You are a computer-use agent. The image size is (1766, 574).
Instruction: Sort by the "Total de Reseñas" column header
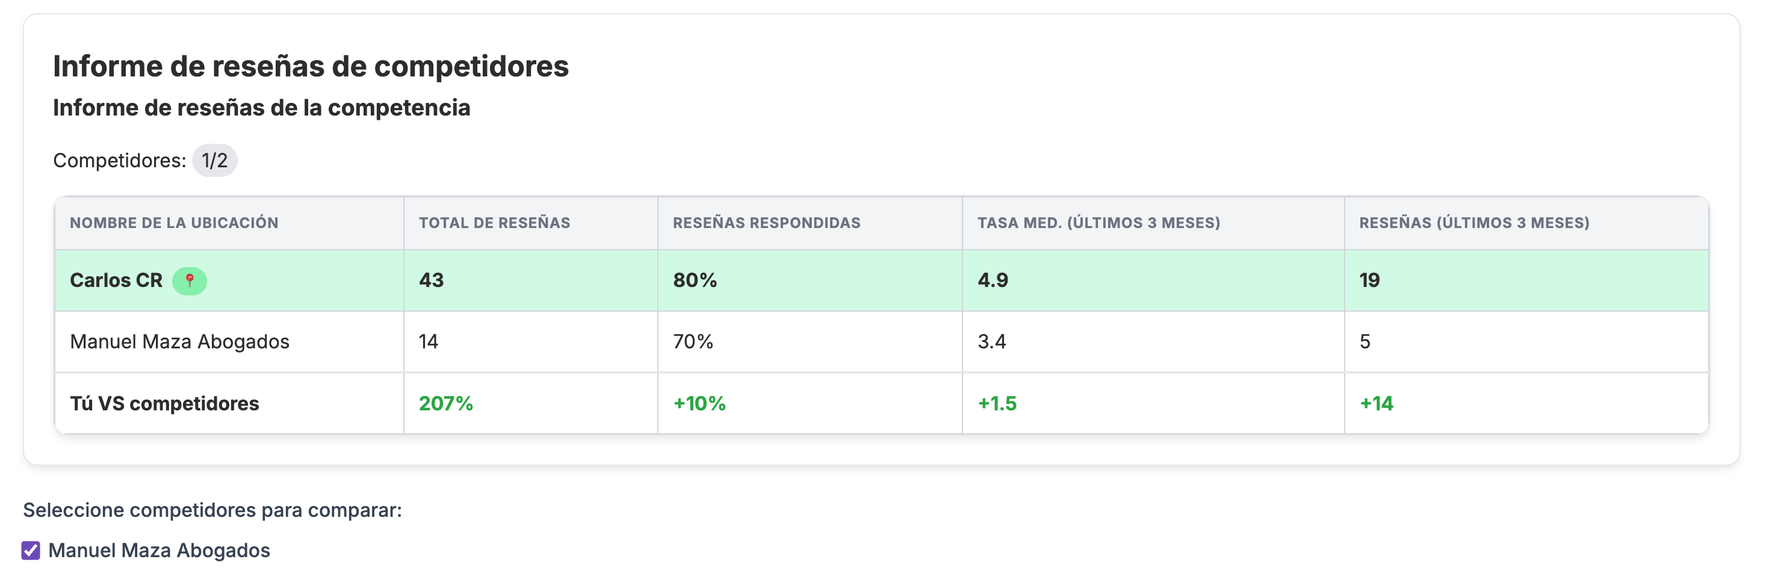[494, 222]
